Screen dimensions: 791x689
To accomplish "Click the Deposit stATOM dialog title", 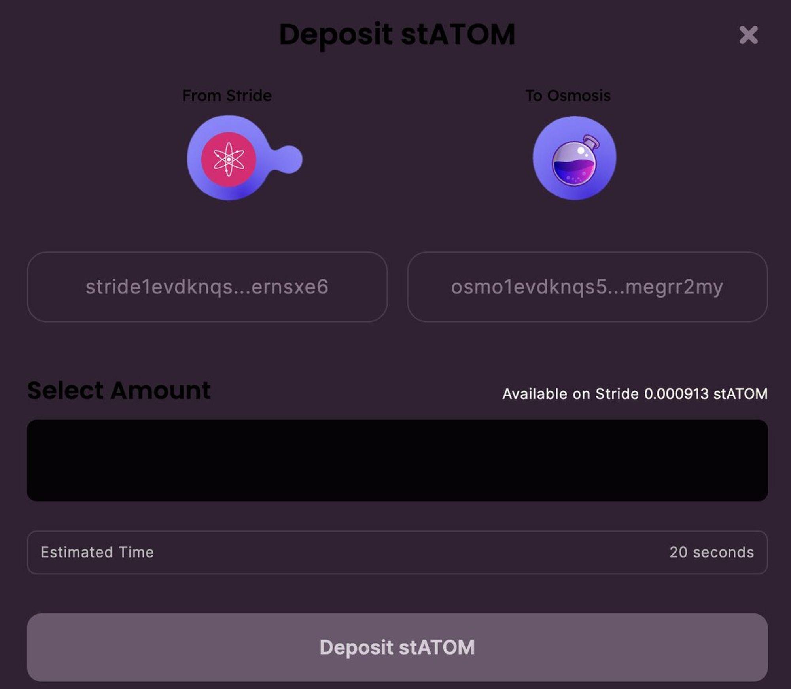I will 397,34.
